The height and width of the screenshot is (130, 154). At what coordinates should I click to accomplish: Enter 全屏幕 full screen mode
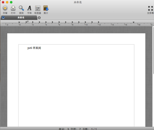tap(151, 8)
